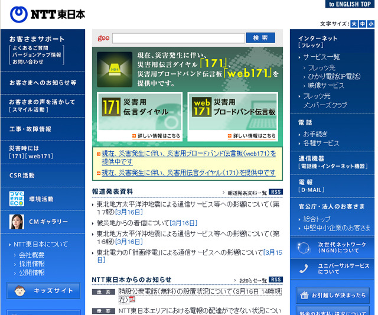Open 電報 [D-MAIL] heading
Viewport: 378px width, 315px height.
tap(311, 186)
